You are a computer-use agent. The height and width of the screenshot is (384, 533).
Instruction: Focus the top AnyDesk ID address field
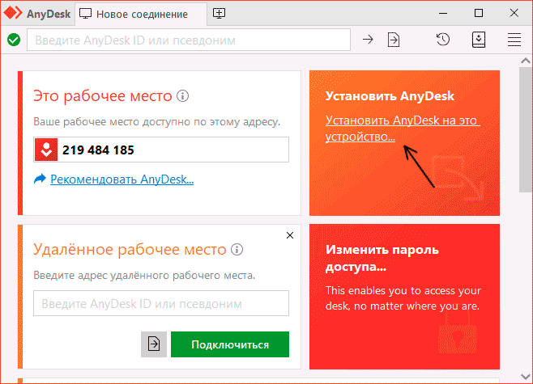[189, 40]
